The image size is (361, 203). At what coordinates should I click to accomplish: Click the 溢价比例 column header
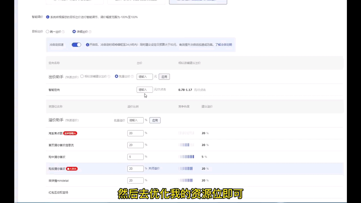(x=133, y=107)
